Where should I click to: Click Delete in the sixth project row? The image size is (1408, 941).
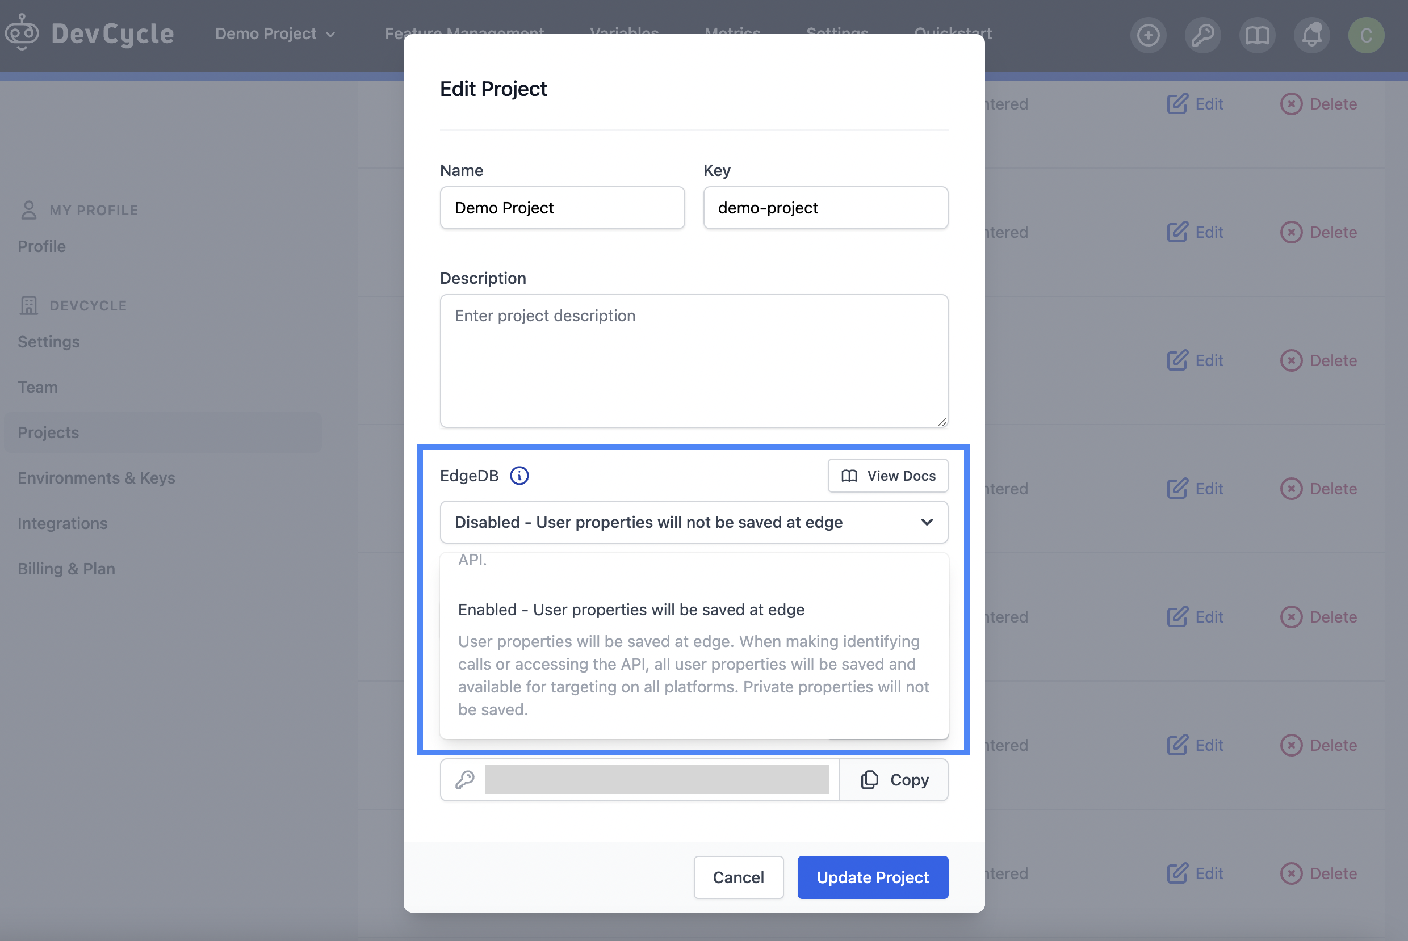(1318, 745)
